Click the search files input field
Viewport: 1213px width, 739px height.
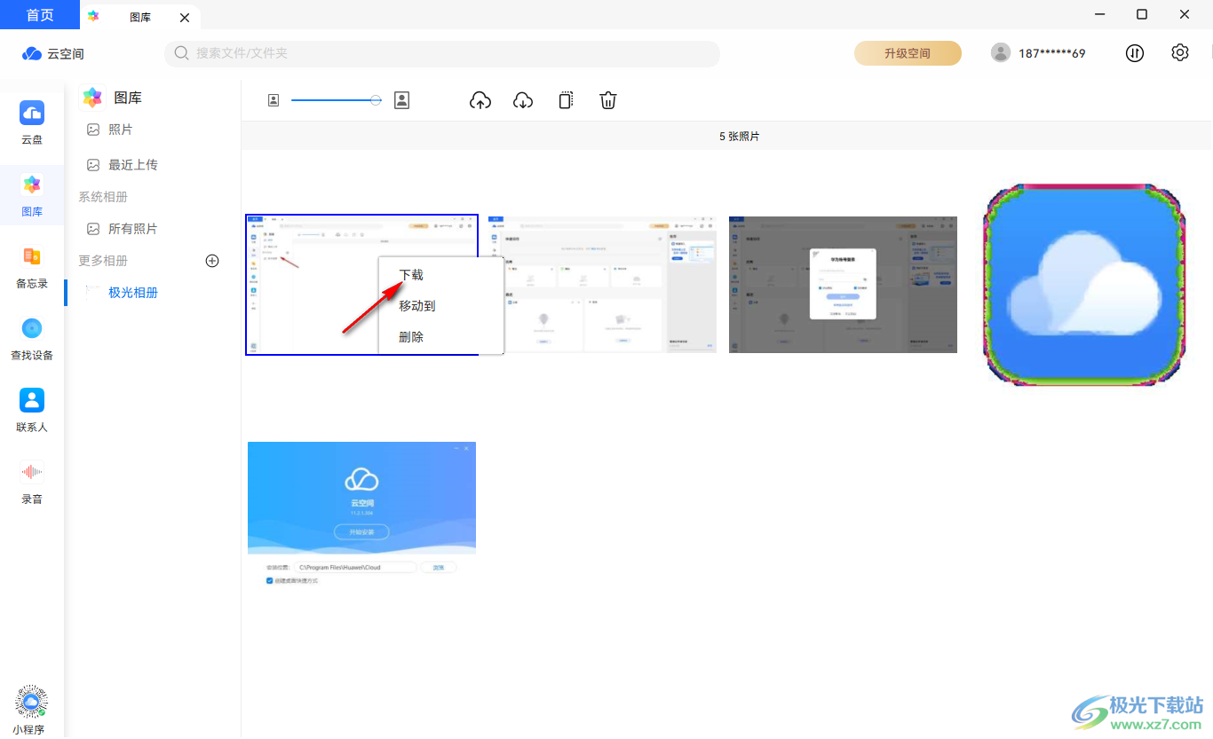tap(442, 53)
